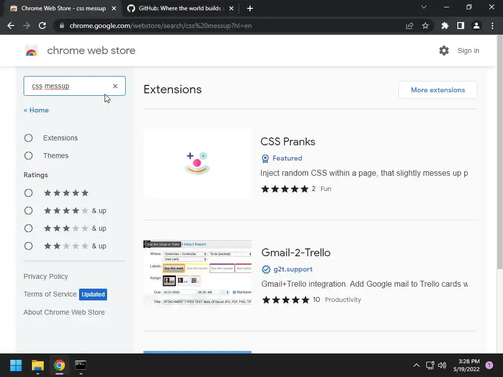The image size is (503, 377).
Task: Click Chrome icon in taskbar
Action: [x=59, y=365]
